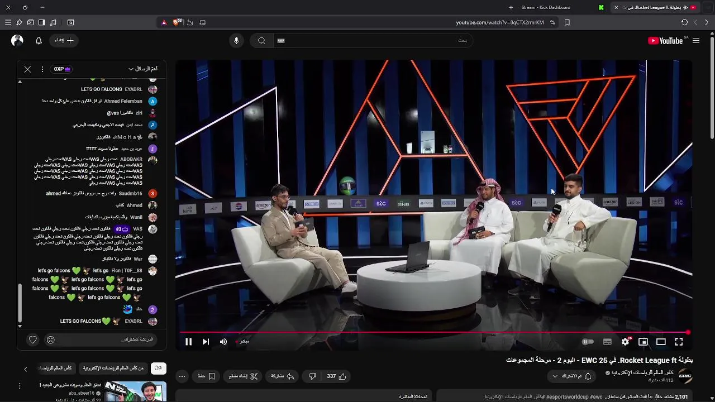This screenshot has width=715, height=402.
Task: Jump to live indicator next to volume
Action: pyautogui.click(x=243, y=342)
